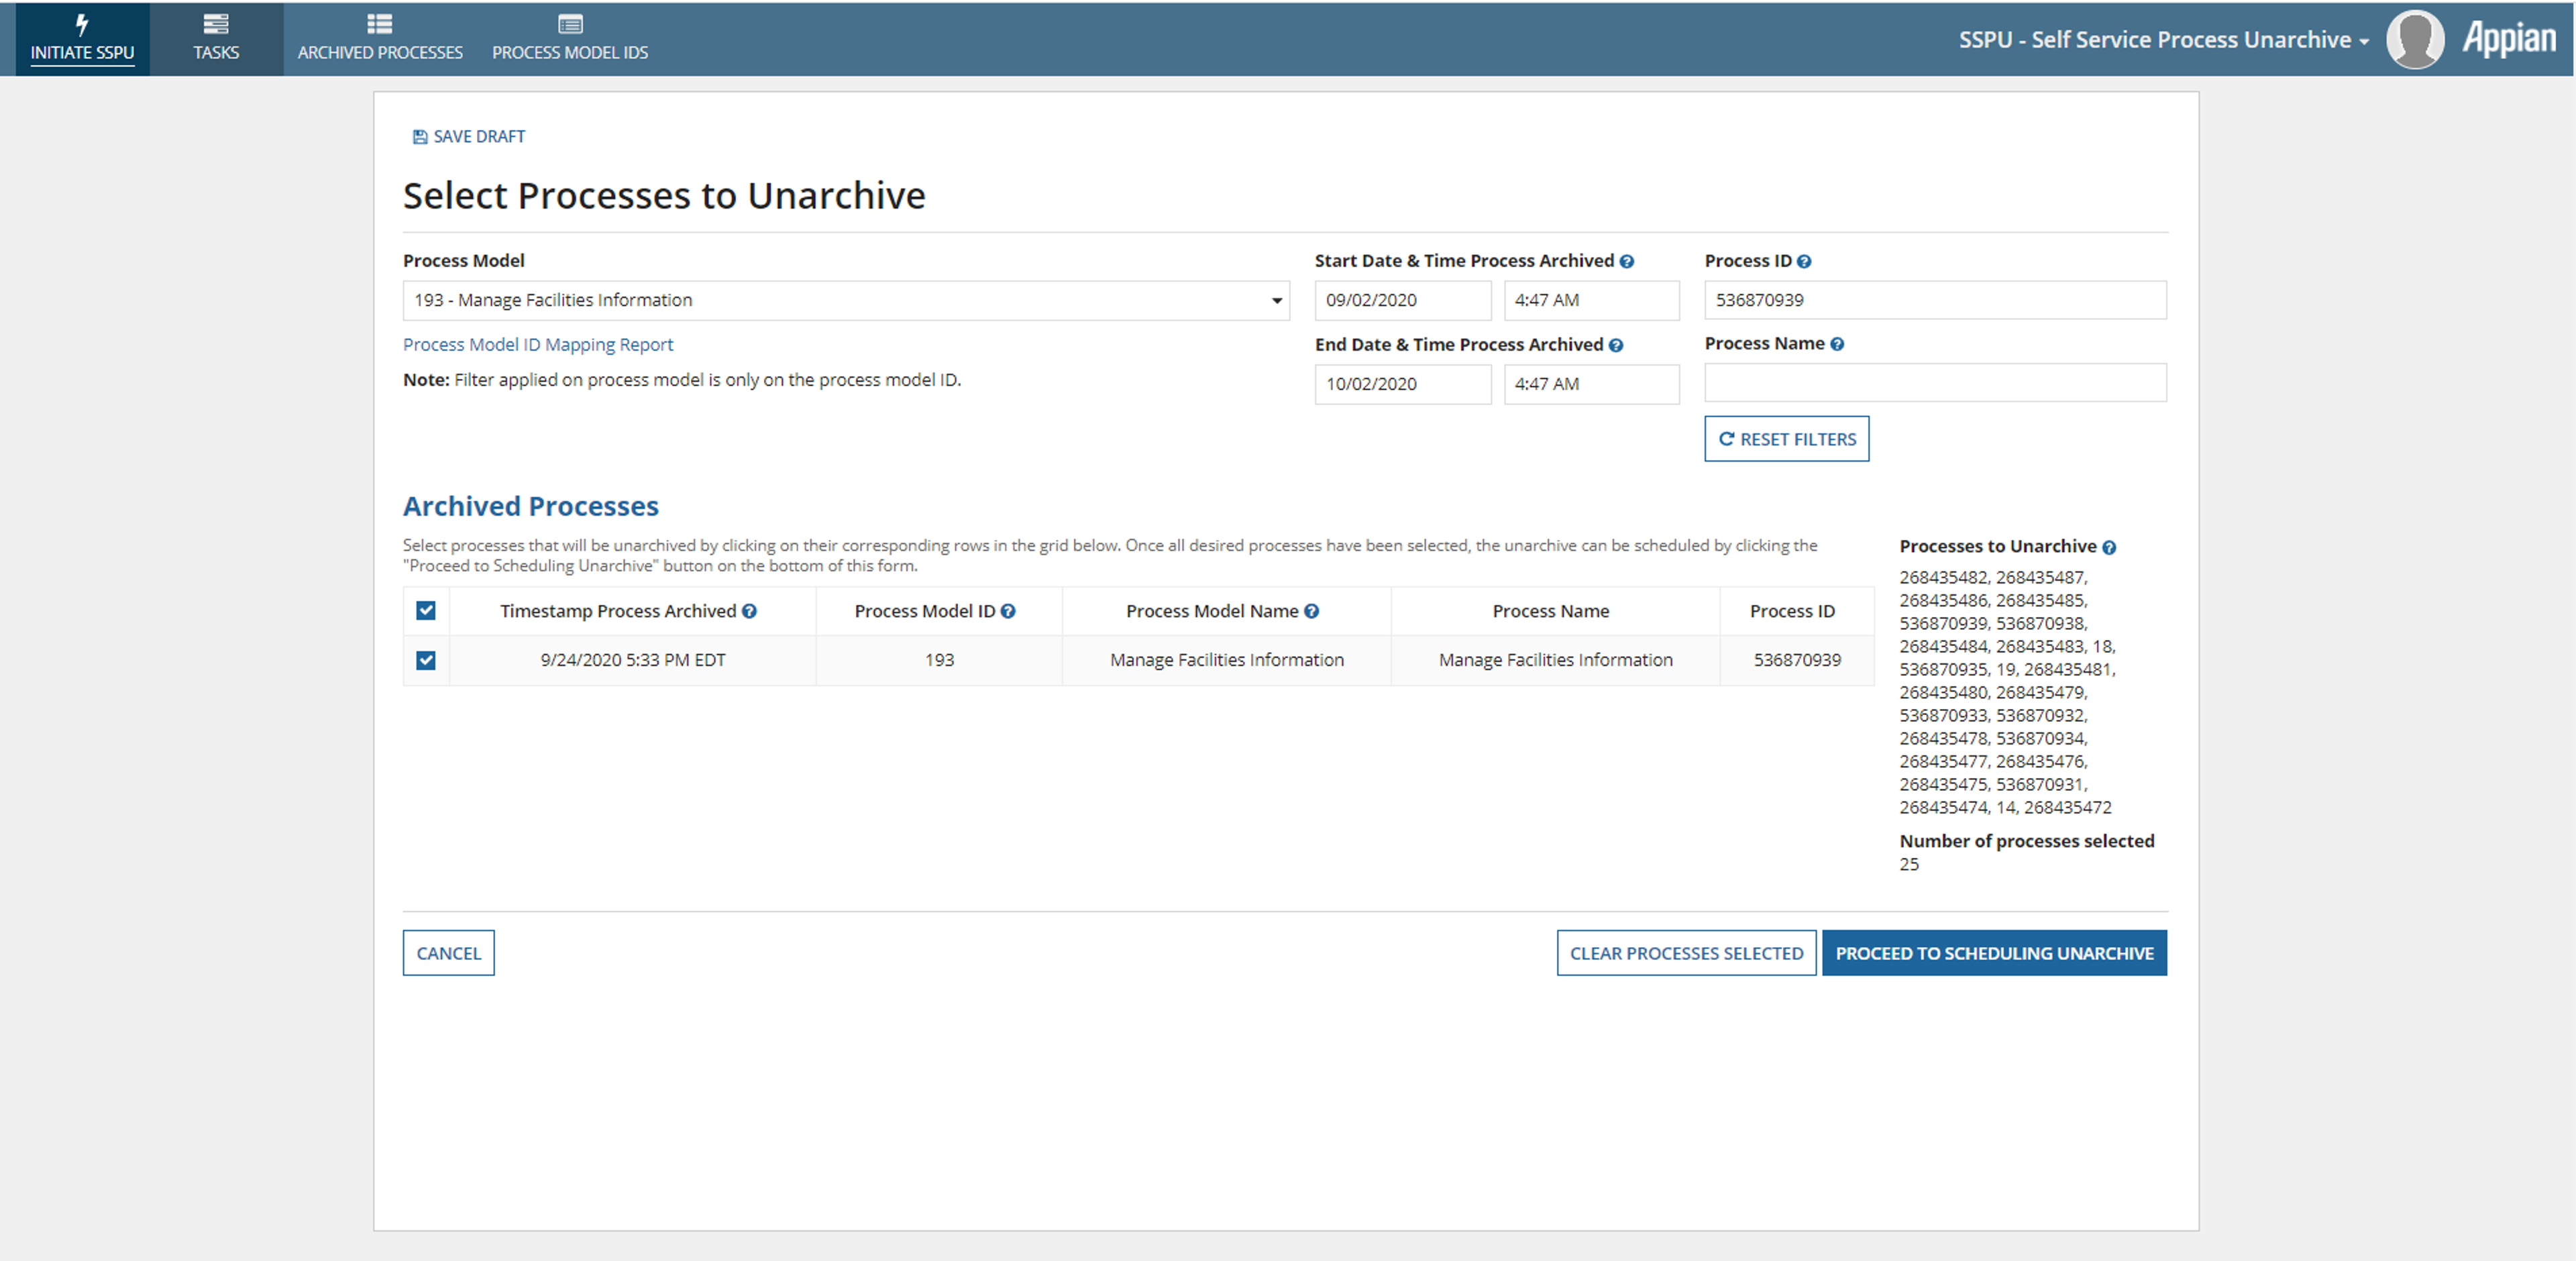Click the Archived Processes grid icon
The width and height of the screenshot is (2576, 1261).
pos(380,24)
